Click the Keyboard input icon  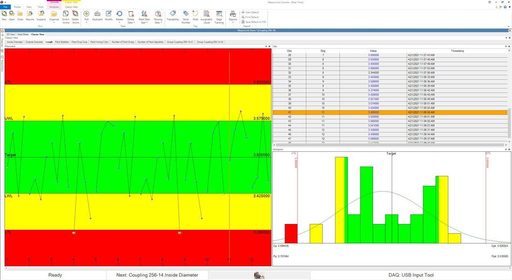click(x=97, y=15)
